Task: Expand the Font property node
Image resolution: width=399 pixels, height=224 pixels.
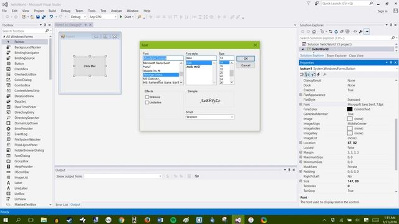Action: click(300, 105)
